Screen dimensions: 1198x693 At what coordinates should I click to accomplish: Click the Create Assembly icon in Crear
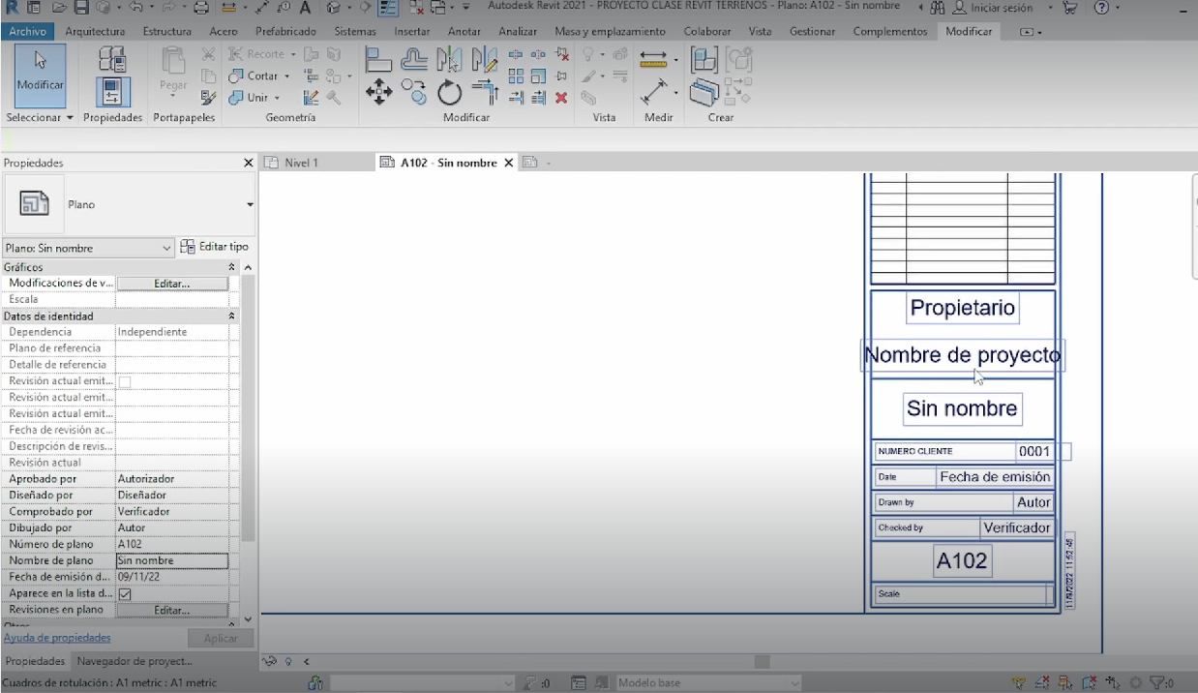tap(704, 60)
